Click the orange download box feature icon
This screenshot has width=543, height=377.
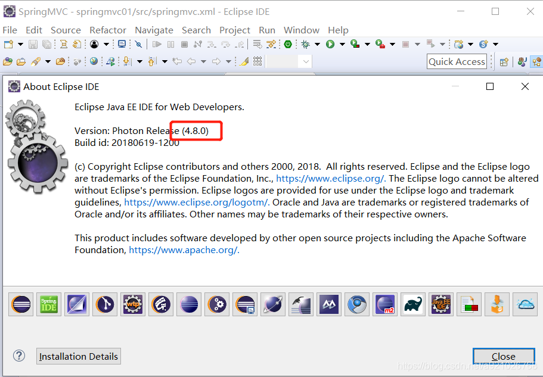pyautogui.click(x=497, y=304)
